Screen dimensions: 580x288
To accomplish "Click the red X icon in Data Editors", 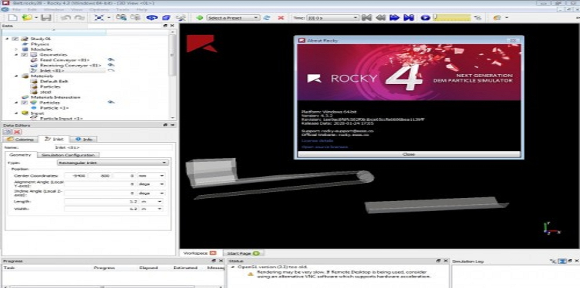I will point(17,132).
